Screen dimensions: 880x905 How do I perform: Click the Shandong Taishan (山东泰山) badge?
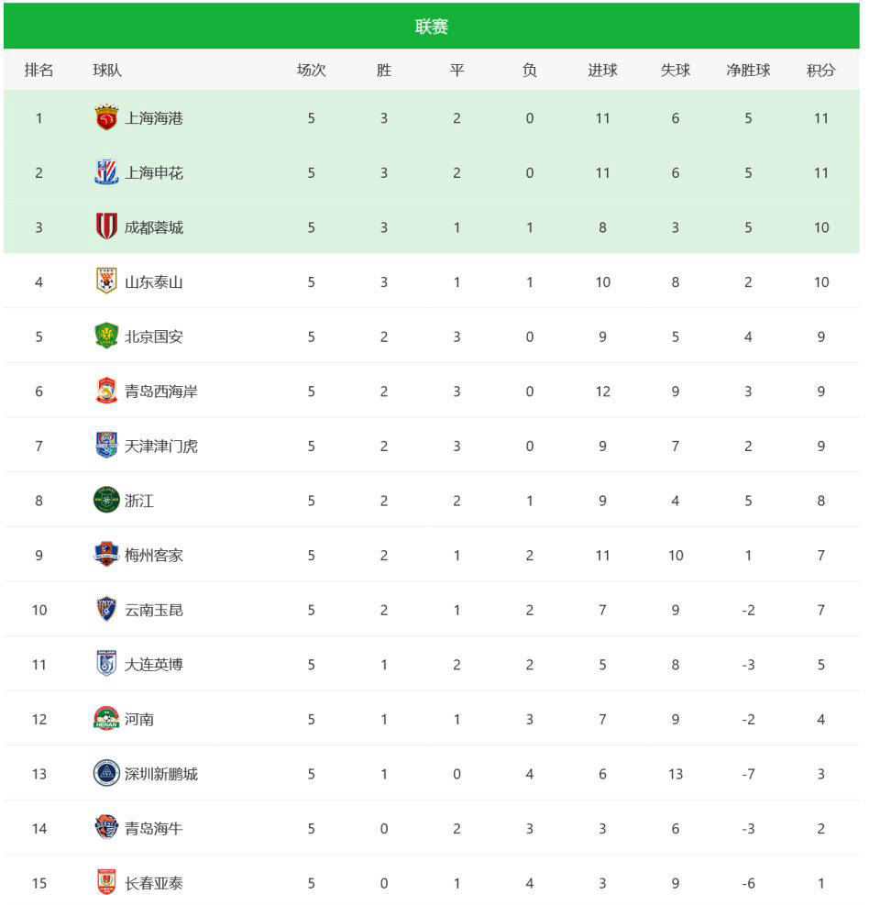(106, 281)
